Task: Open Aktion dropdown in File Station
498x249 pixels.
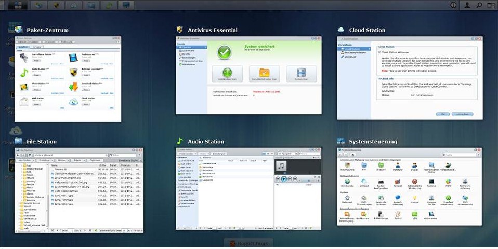Action: pos(62,161)
